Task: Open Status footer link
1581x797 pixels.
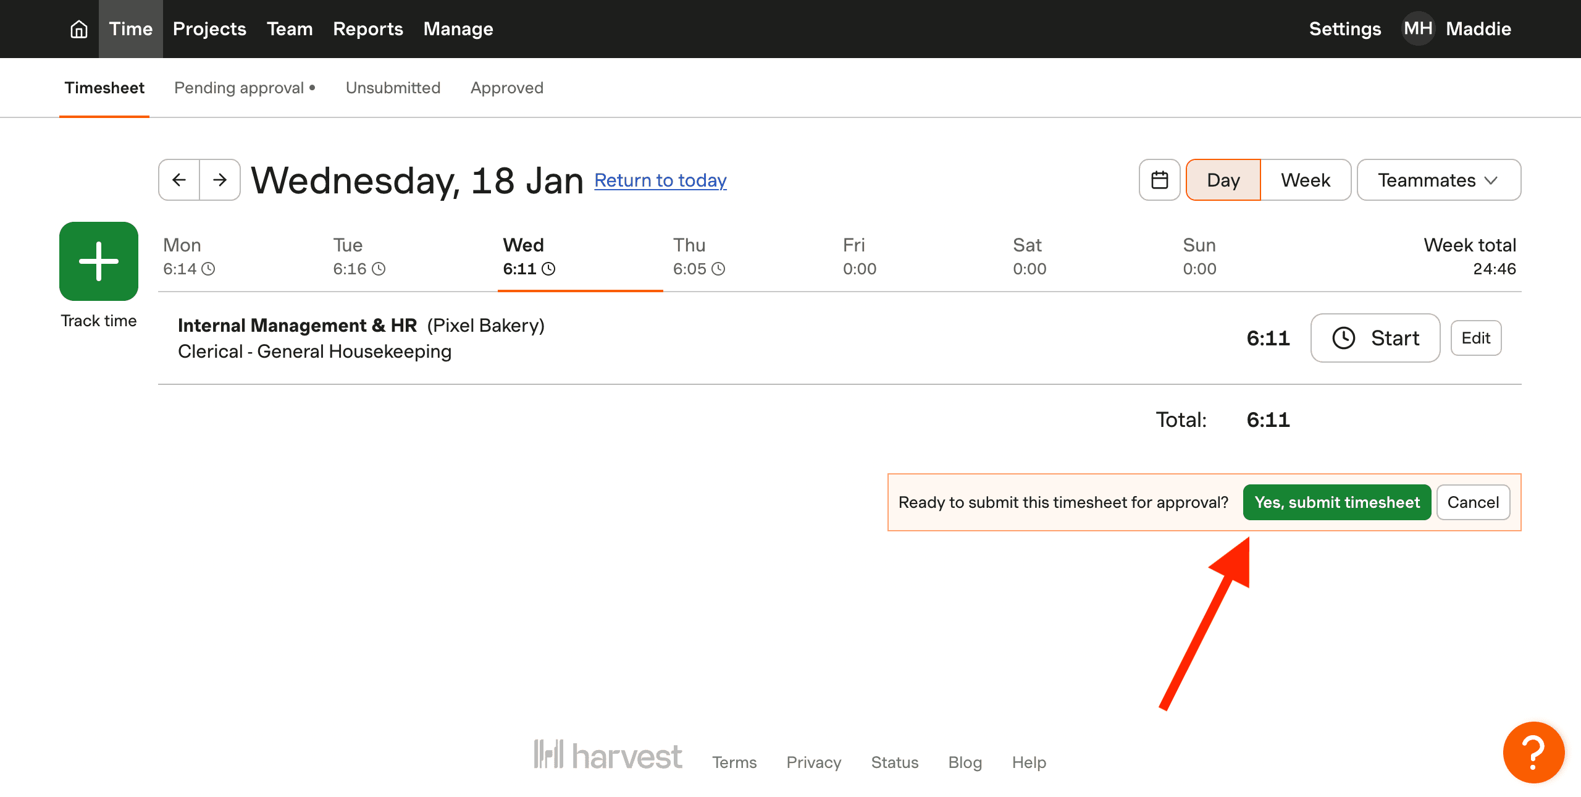Action: click(894, 762)
